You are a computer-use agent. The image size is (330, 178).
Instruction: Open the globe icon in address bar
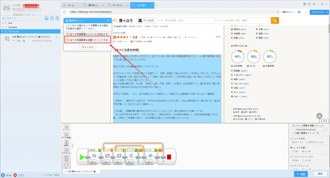299,12
